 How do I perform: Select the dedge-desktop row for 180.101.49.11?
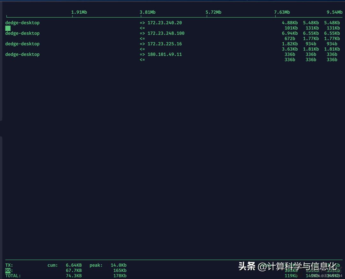click(x=22, y=54)
